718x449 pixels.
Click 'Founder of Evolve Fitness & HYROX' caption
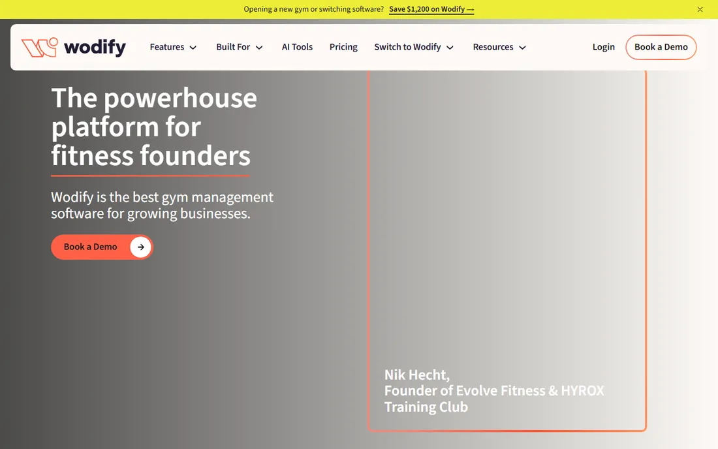coord(494,391)
